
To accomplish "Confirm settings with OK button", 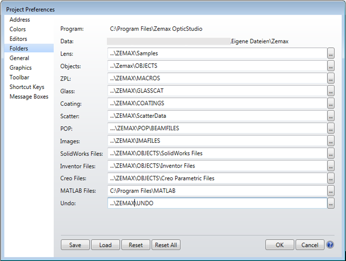I will click(x=279, y=245).
